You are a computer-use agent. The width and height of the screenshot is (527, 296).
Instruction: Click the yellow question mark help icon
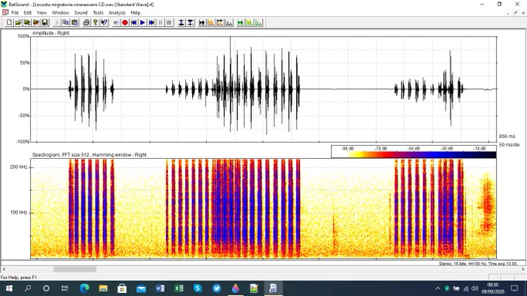pyautogui.click(x=95, y=22)
